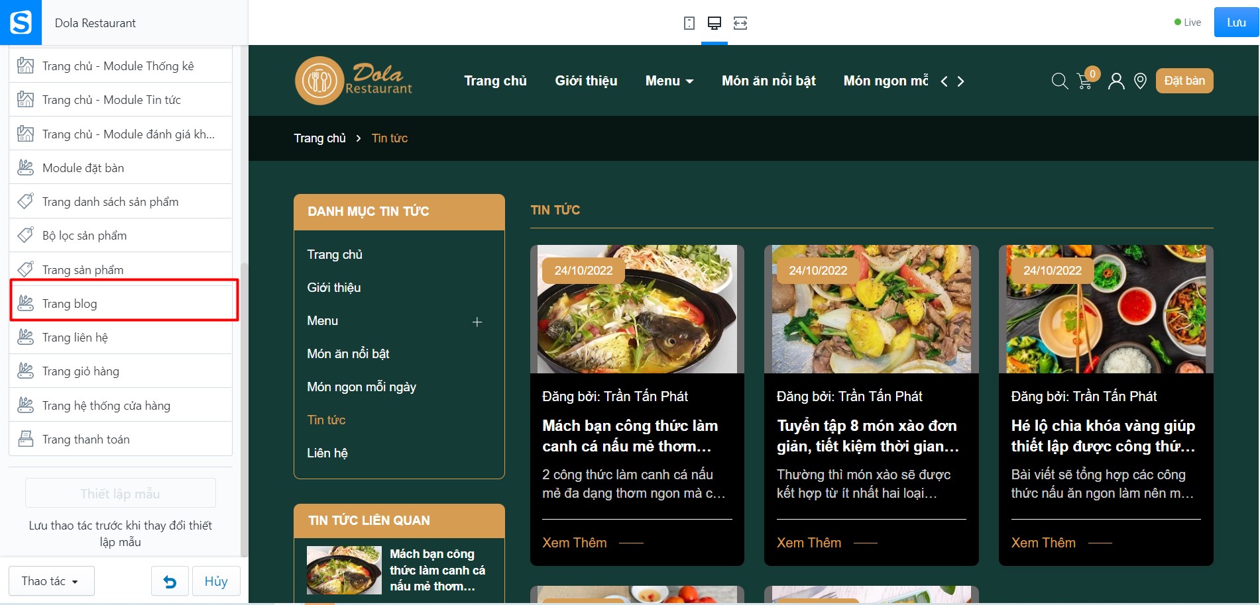1260x605 pixels.
Task: Click Xem Thêm on 8 món xào article
Action: tap(827, 543)
